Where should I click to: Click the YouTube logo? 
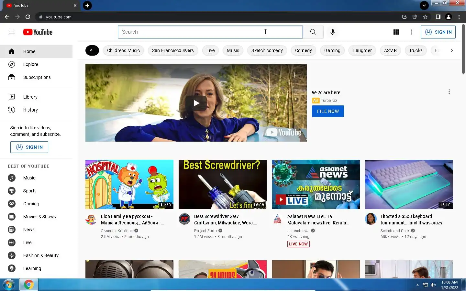[x=38, y=32]
